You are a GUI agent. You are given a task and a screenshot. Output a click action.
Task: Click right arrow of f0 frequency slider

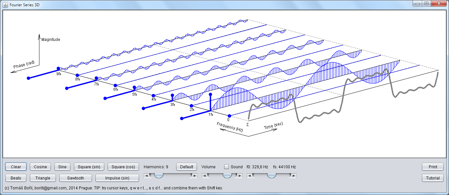tap(294, 176)
